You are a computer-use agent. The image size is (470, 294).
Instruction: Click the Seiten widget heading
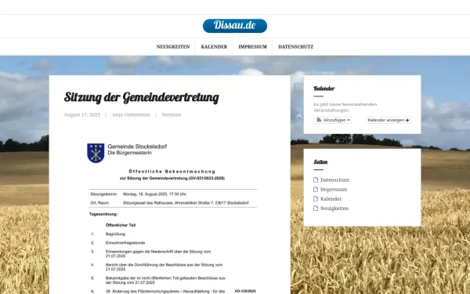coord(320,162)
